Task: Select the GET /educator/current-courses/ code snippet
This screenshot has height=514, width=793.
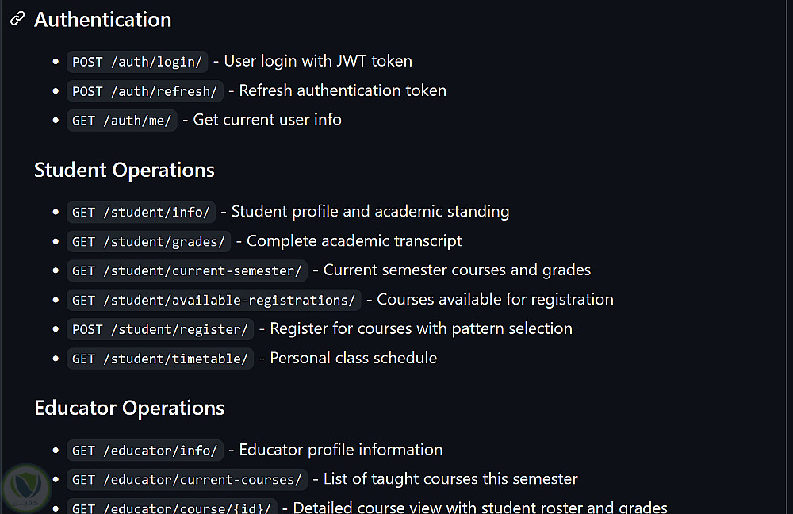Action: tap(187, 480)
